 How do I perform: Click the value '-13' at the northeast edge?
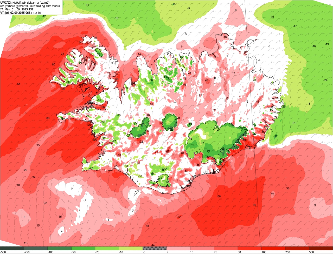pos(327,44)
